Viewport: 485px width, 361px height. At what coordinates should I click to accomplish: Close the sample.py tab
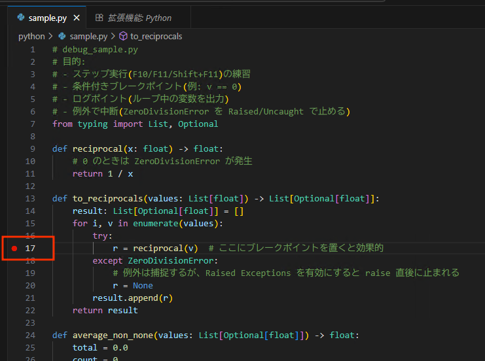pyautogui.click(x=77, y=18)
